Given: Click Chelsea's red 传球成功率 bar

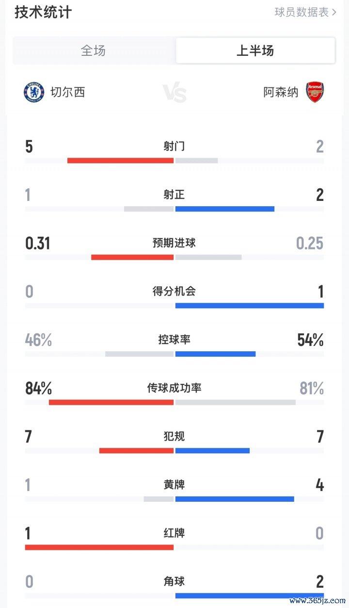Looking at the screenshot, I should tap(111, 402).
